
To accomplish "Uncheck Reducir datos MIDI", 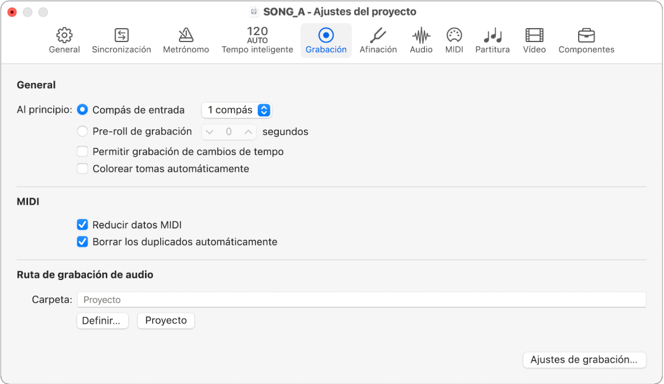I will click(x=82, y=224).
